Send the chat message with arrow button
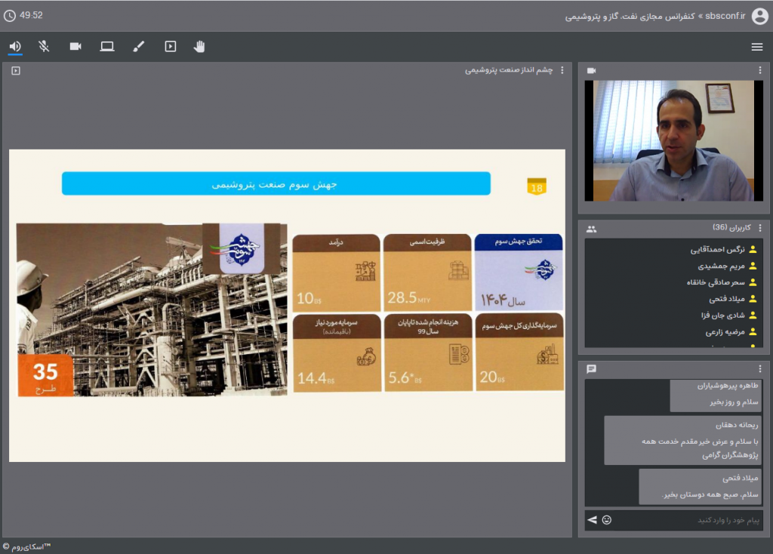The height and width of the screenshot is (554, 773). click(593, 520)
